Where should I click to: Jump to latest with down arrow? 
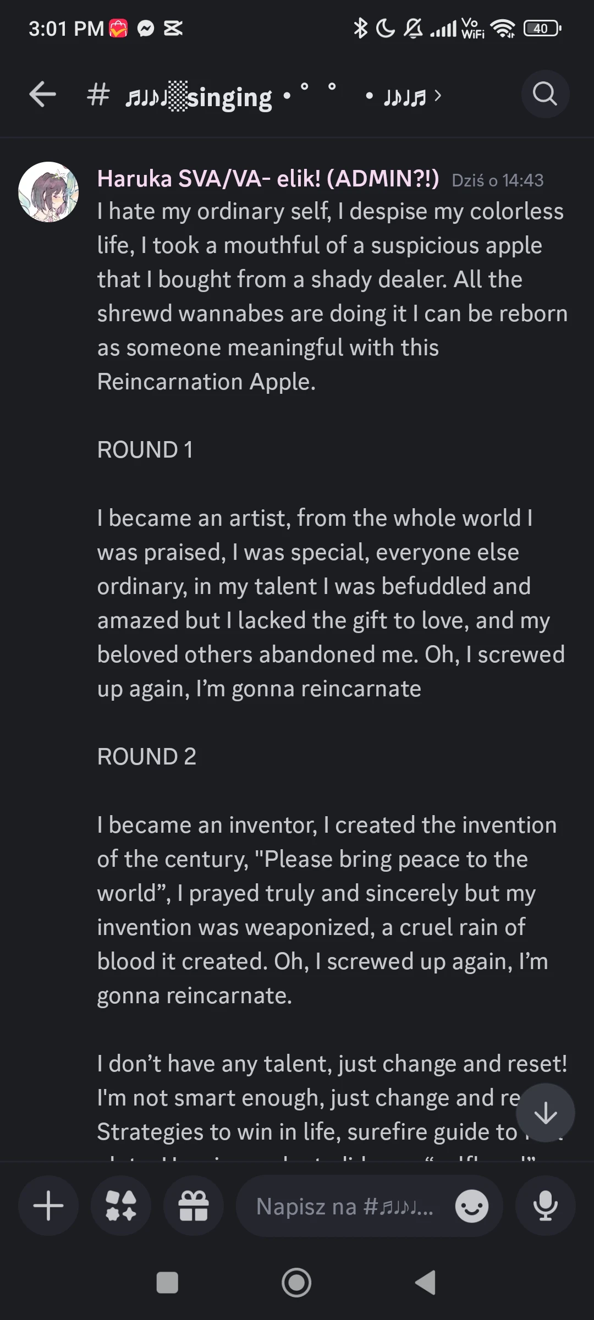pos(545,1113)
